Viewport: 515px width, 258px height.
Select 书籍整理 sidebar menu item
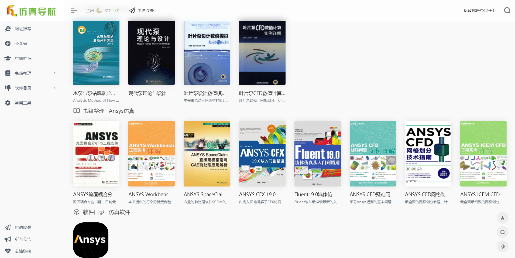click(x=23, y=73)
